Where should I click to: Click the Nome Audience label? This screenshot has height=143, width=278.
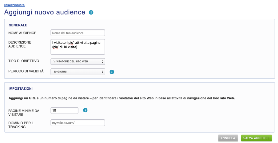22,33
